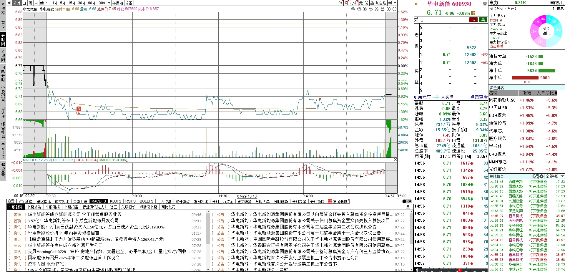
Task: Open the K线图 sidebar item
Action: pyautogui.click(x=3, y=55)
